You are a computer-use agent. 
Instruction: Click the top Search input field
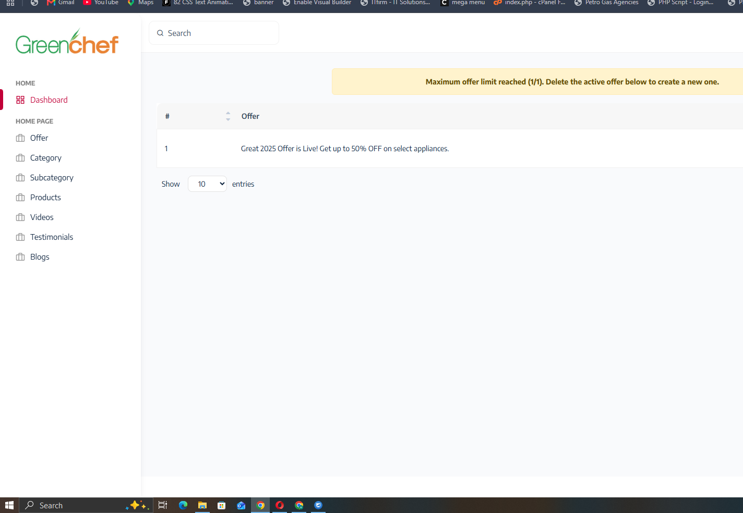click(214, 33)
